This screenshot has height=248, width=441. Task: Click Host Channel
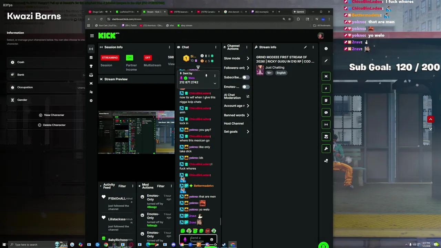(234, 123)
